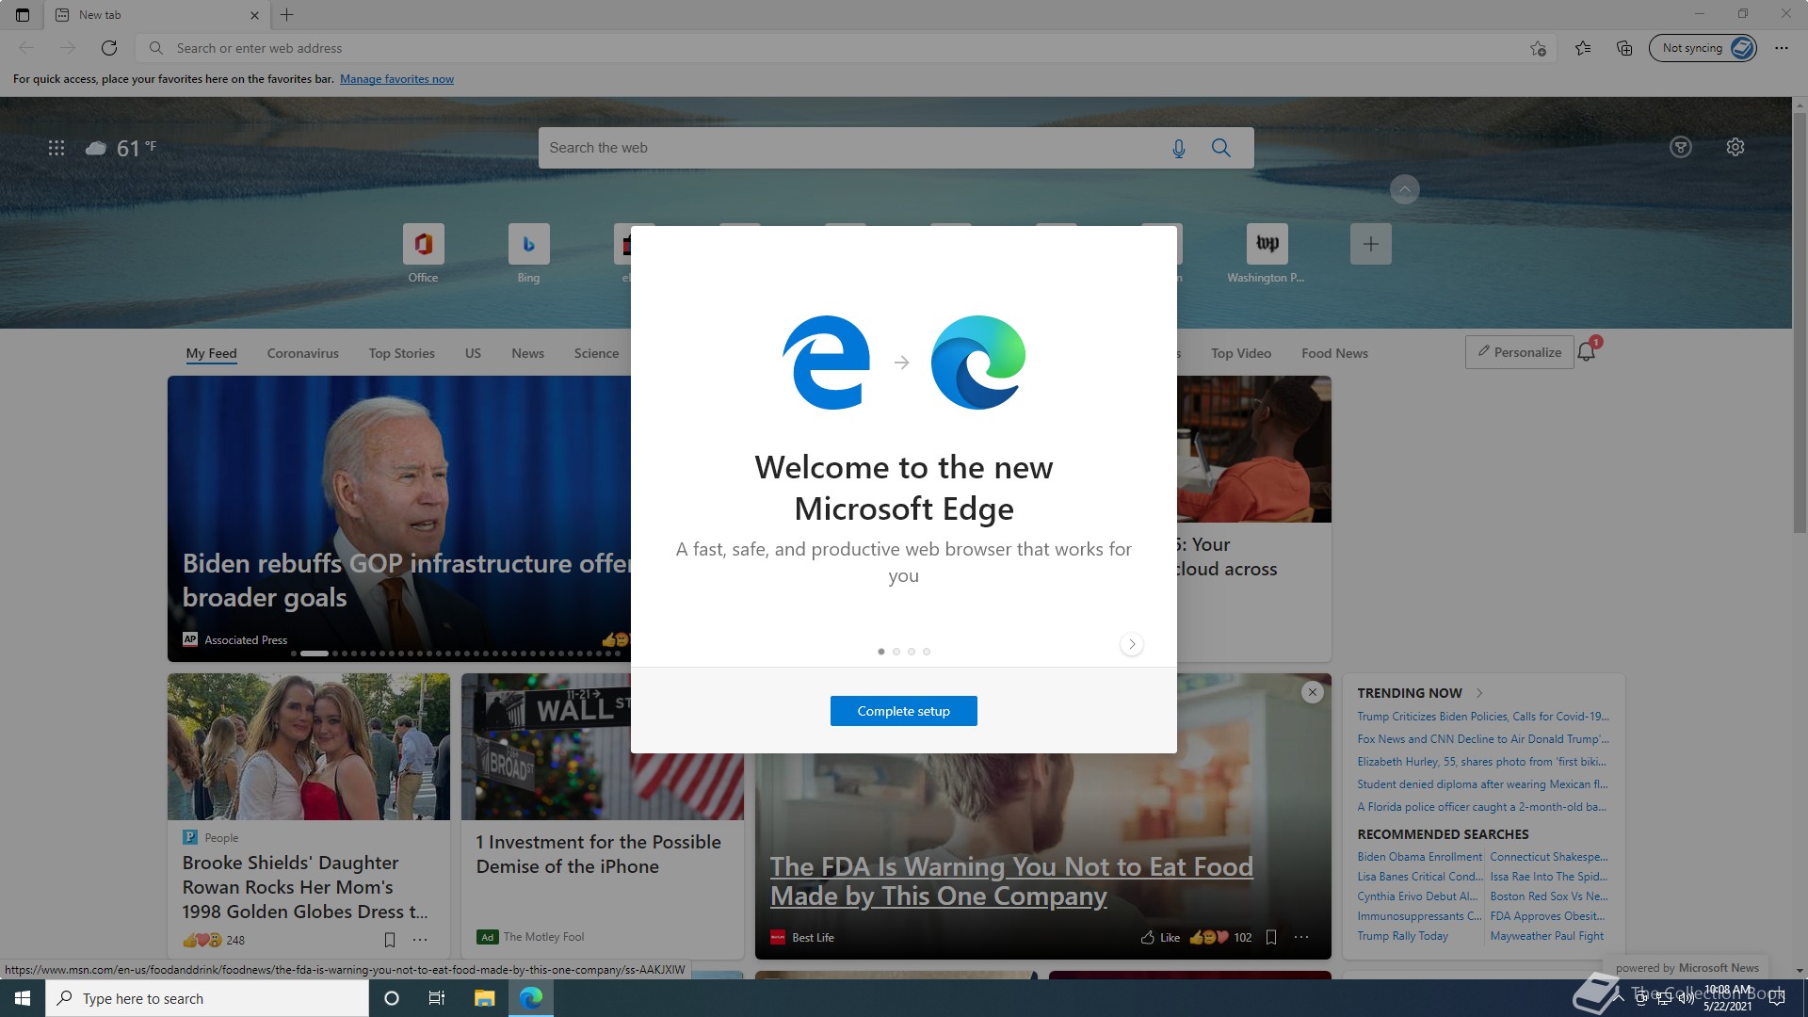This screenshot has height=1017, width=1808.
Task: Click the Back navigation arrow
Action: tap(26, 48)
